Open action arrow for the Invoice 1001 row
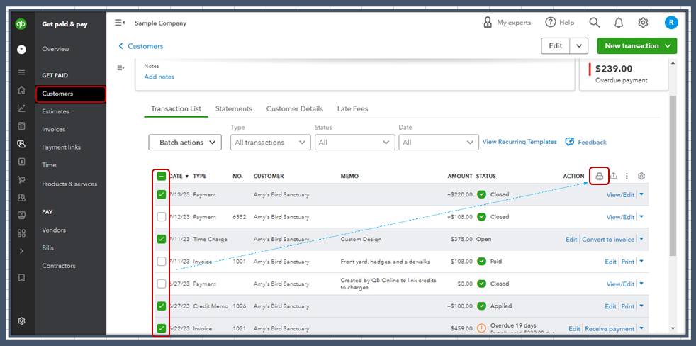 tap(641, 262)
